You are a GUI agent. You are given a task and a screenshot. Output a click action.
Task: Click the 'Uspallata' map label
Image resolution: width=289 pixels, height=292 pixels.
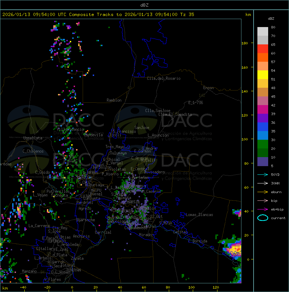pyautogui.click(x=33, y=138)
